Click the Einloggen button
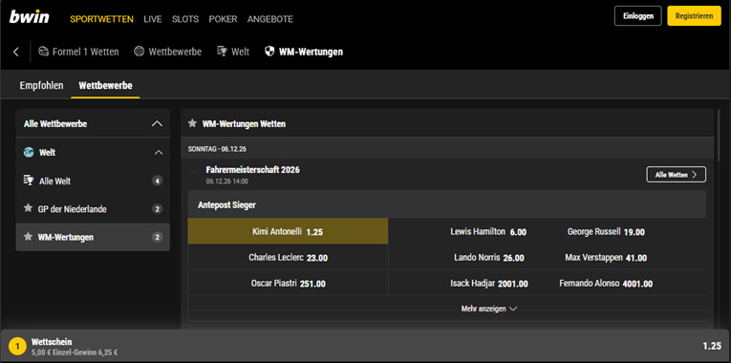Screen dimensions: 731x363 (x=637, y=16)
